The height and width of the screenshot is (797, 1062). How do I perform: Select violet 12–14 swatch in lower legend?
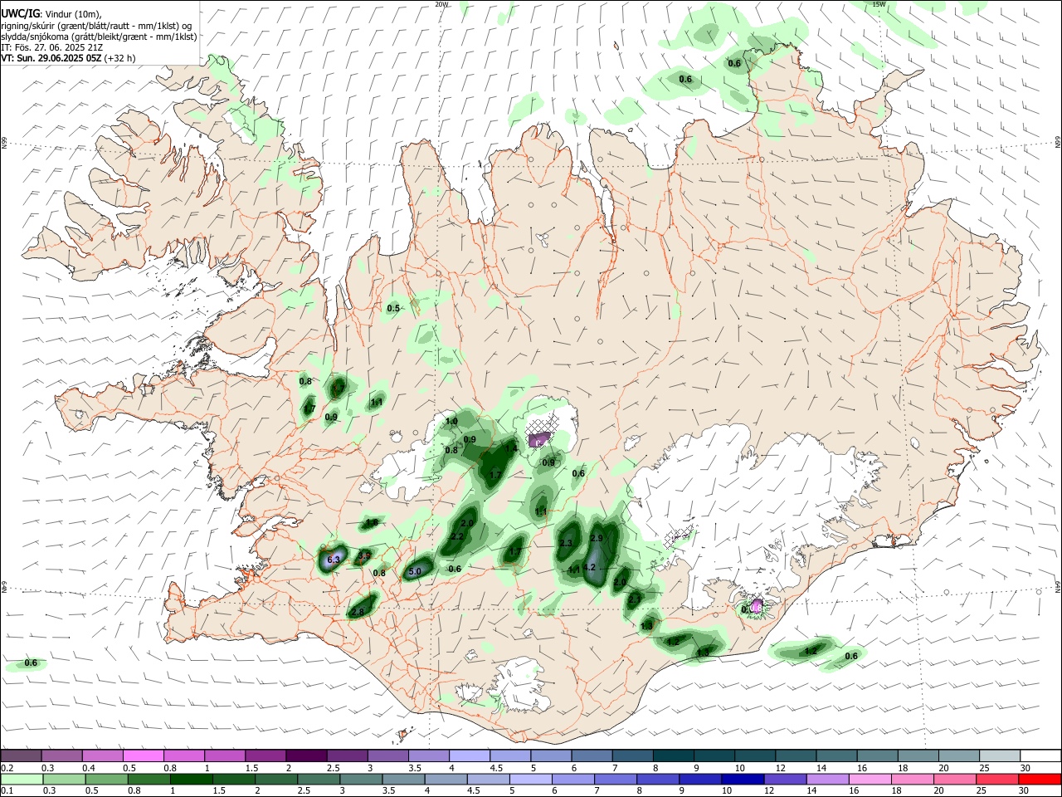(785, 779)
